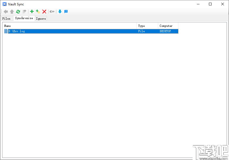Click the file icon next to D:\Err.log
The height and width of the screenshot is (160, 229).
click(x=6, y=31)
